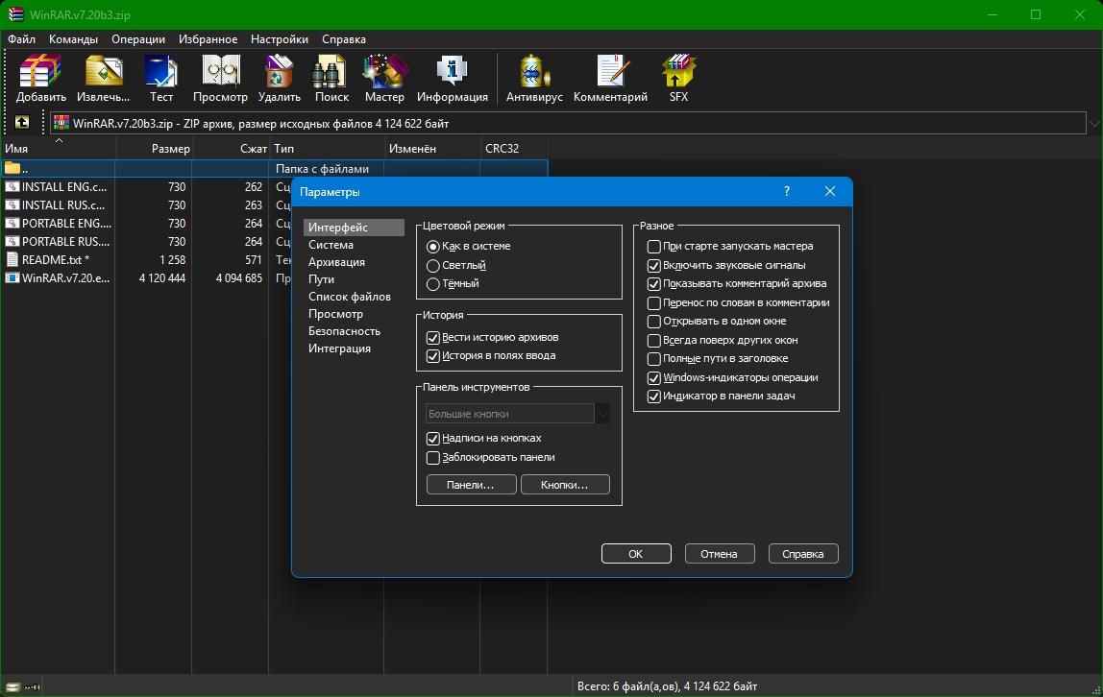The height and width of the screenshot is (697, 1103).
Task: Sort the file list by Размер column header
Action: tap(170, 149)
